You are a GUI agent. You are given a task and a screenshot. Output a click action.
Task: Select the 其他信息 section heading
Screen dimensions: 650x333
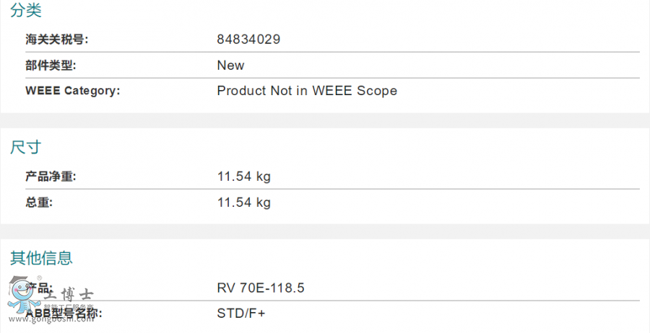41,258
